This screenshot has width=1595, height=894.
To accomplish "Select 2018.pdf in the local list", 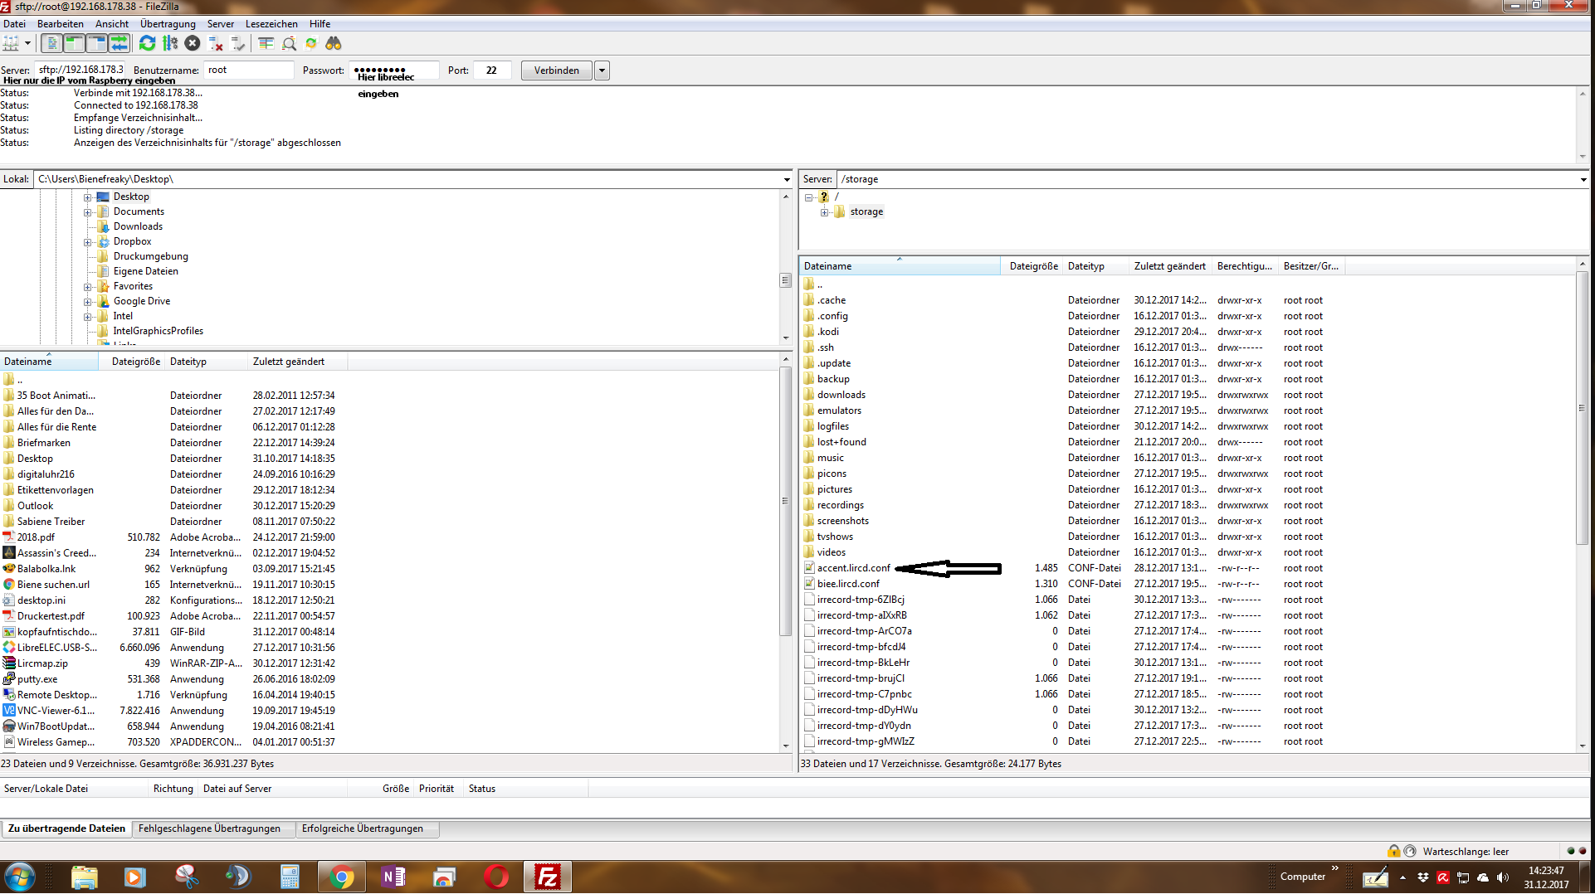I will (36, 537).
